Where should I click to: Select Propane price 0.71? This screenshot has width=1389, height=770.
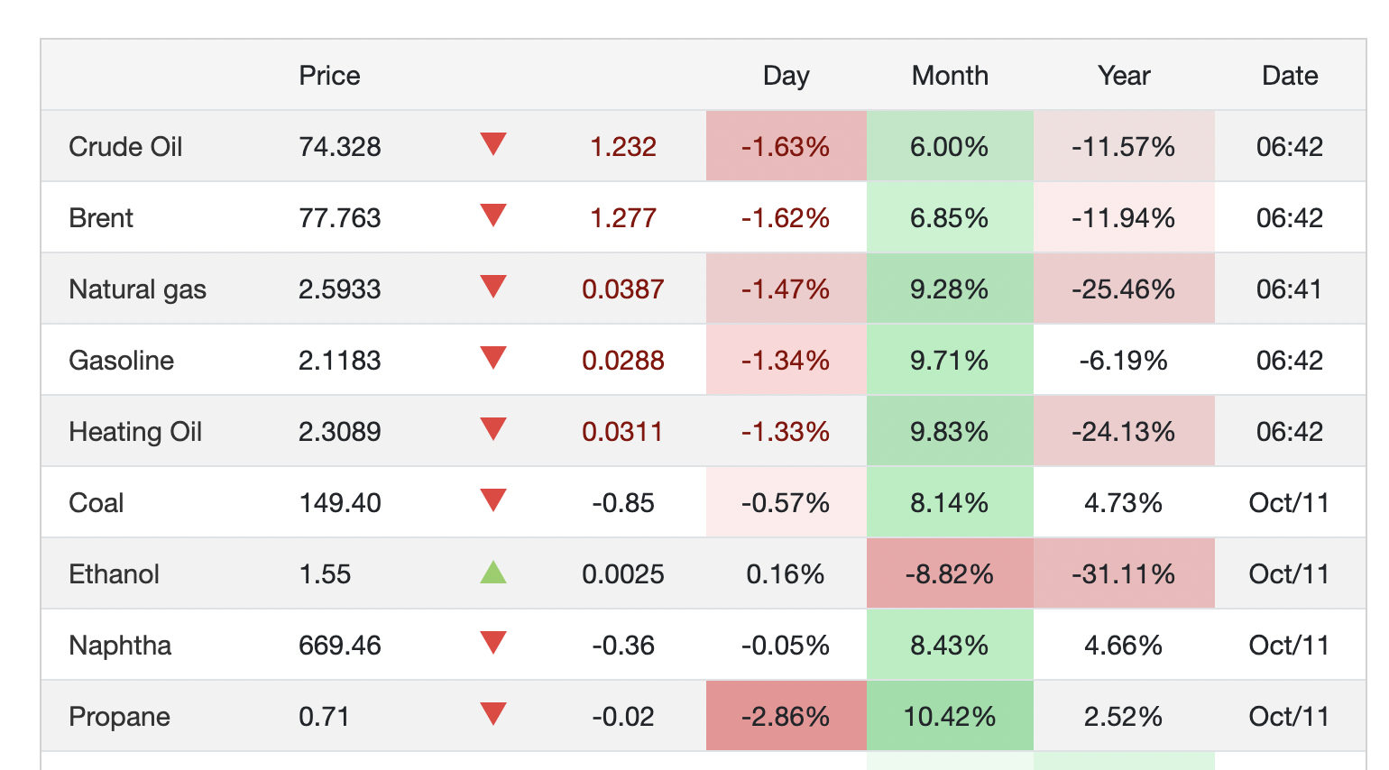point(324,716)
